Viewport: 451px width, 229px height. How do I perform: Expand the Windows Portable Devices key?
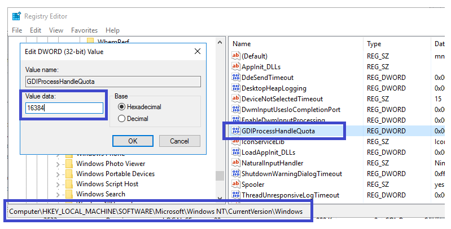coord(58,174)
